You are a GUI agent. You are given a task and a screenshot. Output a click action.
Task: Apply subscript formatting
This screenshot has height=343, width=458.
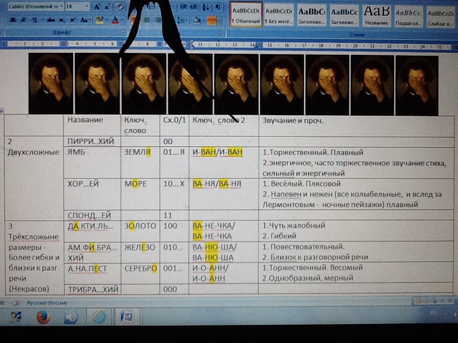click(x=62, y=20)
